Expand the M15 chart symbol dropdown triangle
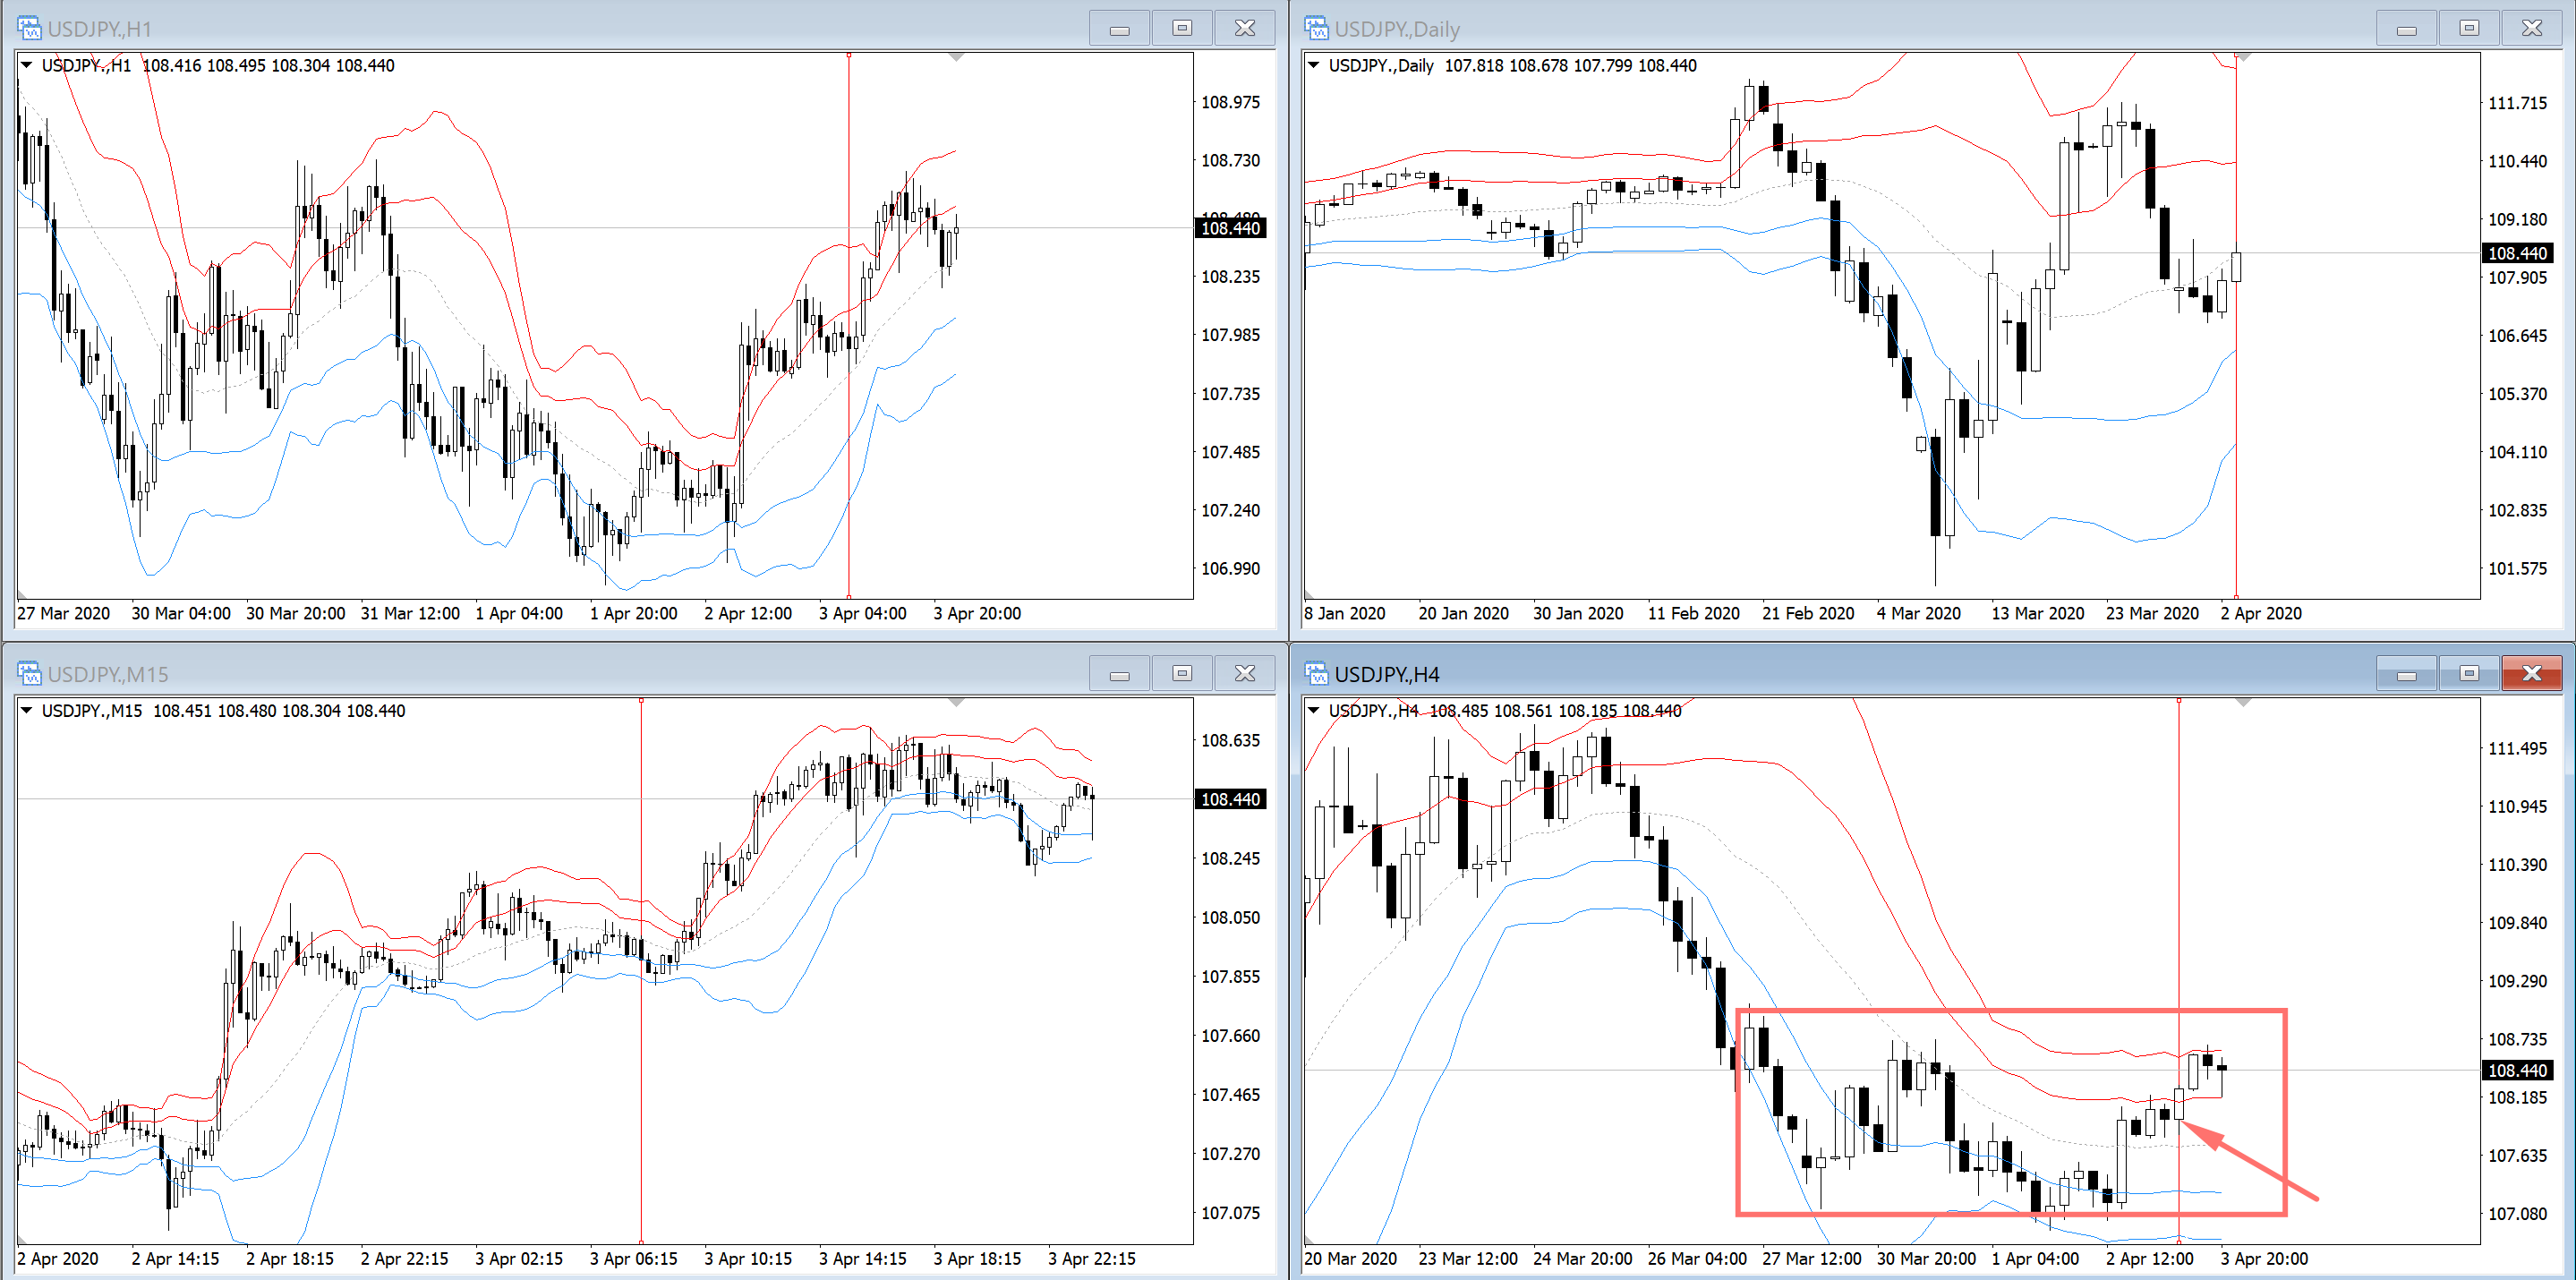2576x1280 pixels. coord(27,710)
